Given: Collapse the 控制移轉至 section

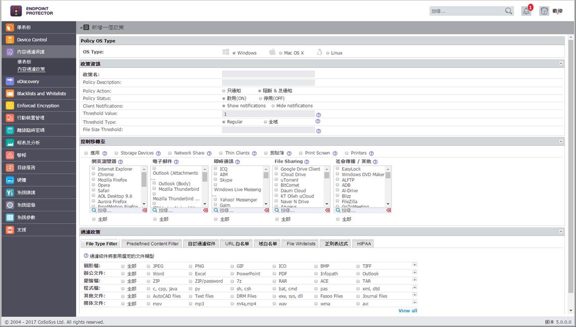Looking at the screenshot, I should (561, 141).
